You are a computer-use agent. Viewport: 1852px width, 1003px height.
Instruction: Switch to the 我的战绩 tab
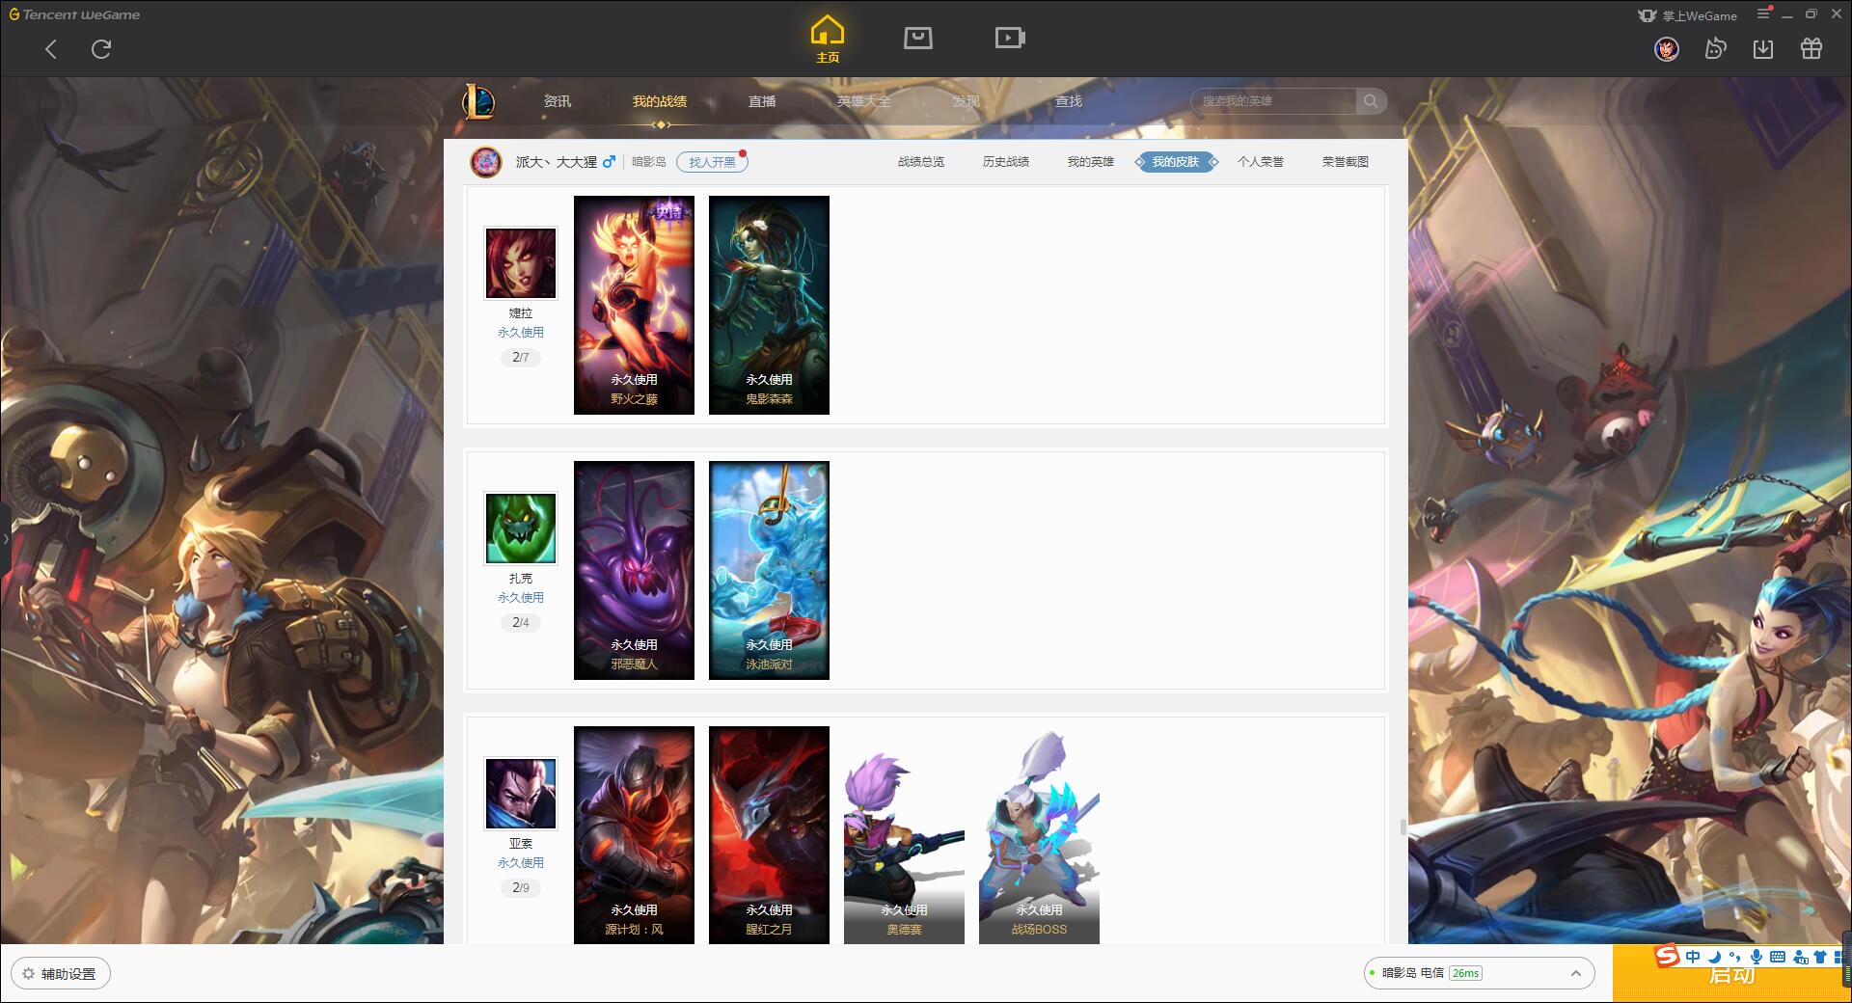pos(660,101)
